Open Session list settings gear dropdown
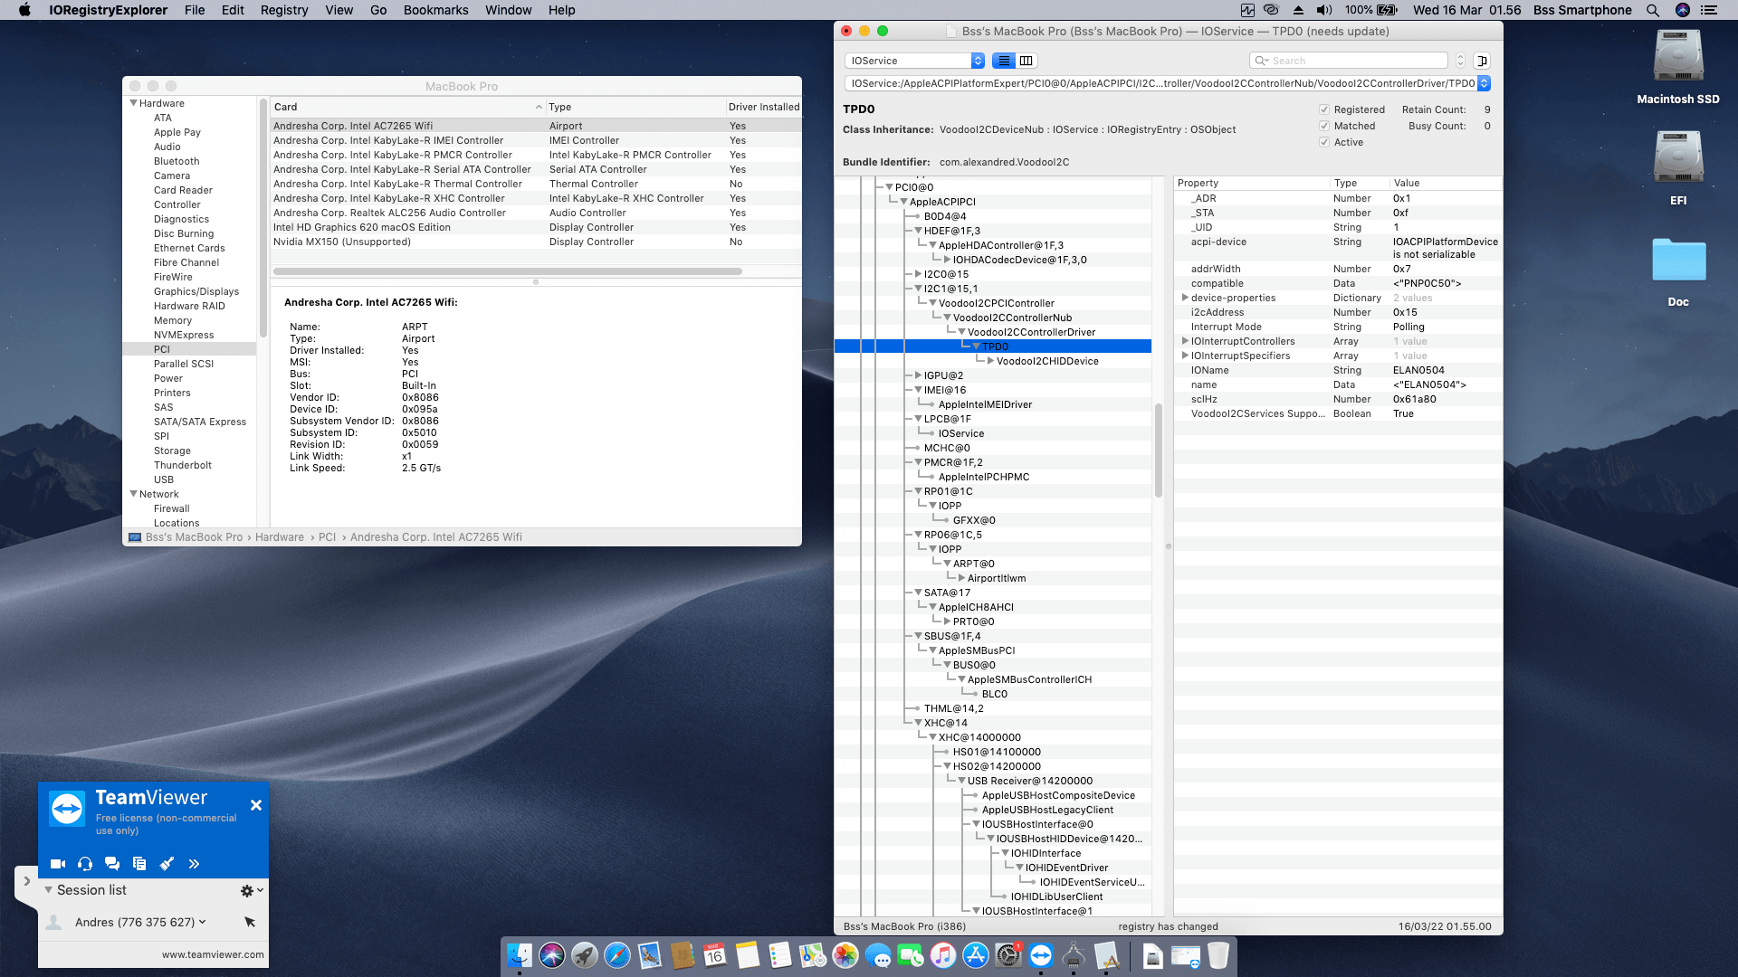 point(252,891)
